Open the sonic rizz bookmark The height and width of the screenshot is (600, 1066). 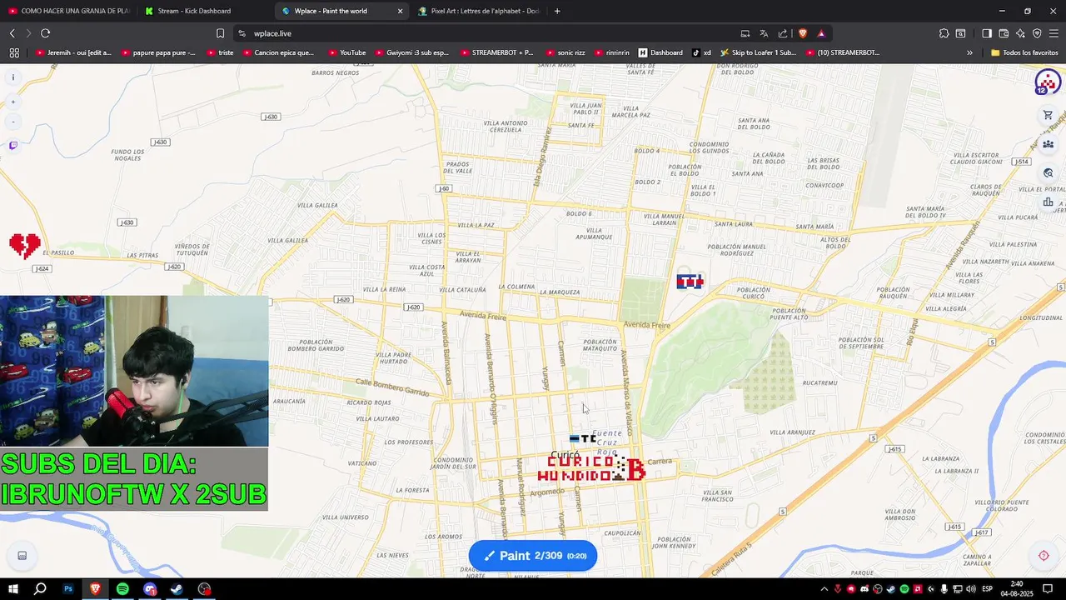[565, 52]
